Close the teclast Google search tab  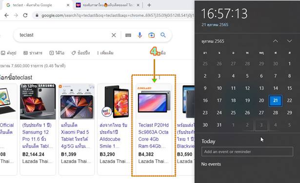coord(68,5)
